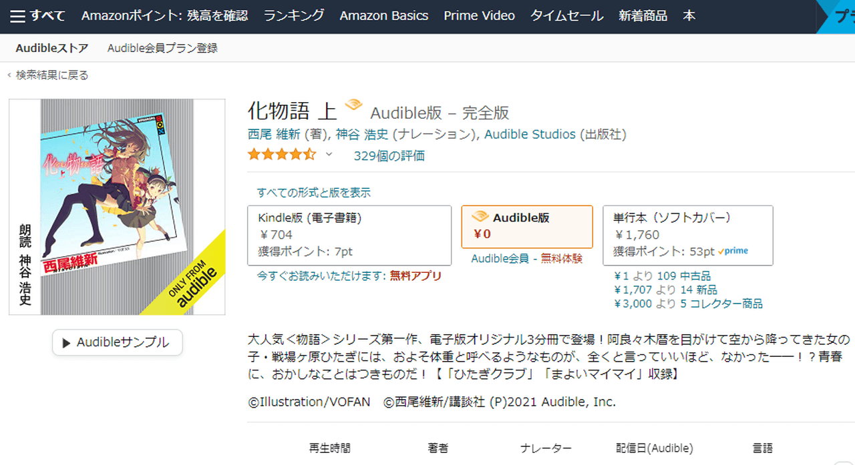Choose the 単行本(ソフトカバー) format
855x465 pixels.
(x=687, y=235)
